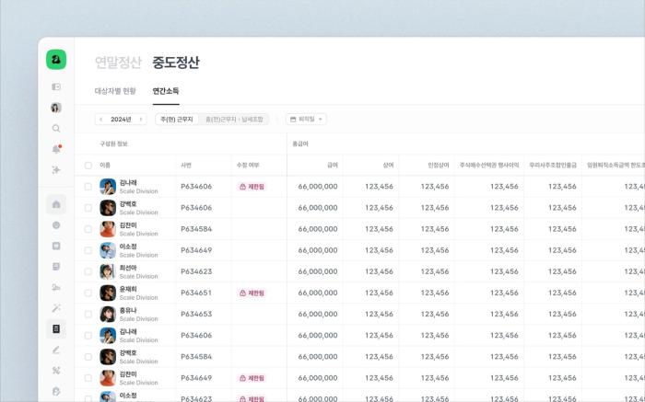Click the 우리사주조합인출금 column header
The height and width of the screenshot is (402, 645).
coord(553,165)
